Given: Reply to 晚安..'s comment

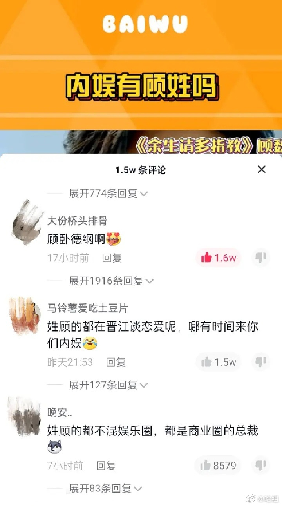Looking at the screenshot, I should tap(106, 466).
